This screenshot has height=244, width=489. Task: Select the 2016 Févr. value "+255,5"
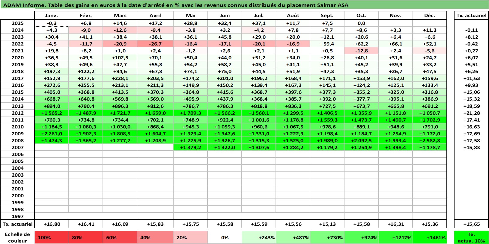tap(86, 85)
